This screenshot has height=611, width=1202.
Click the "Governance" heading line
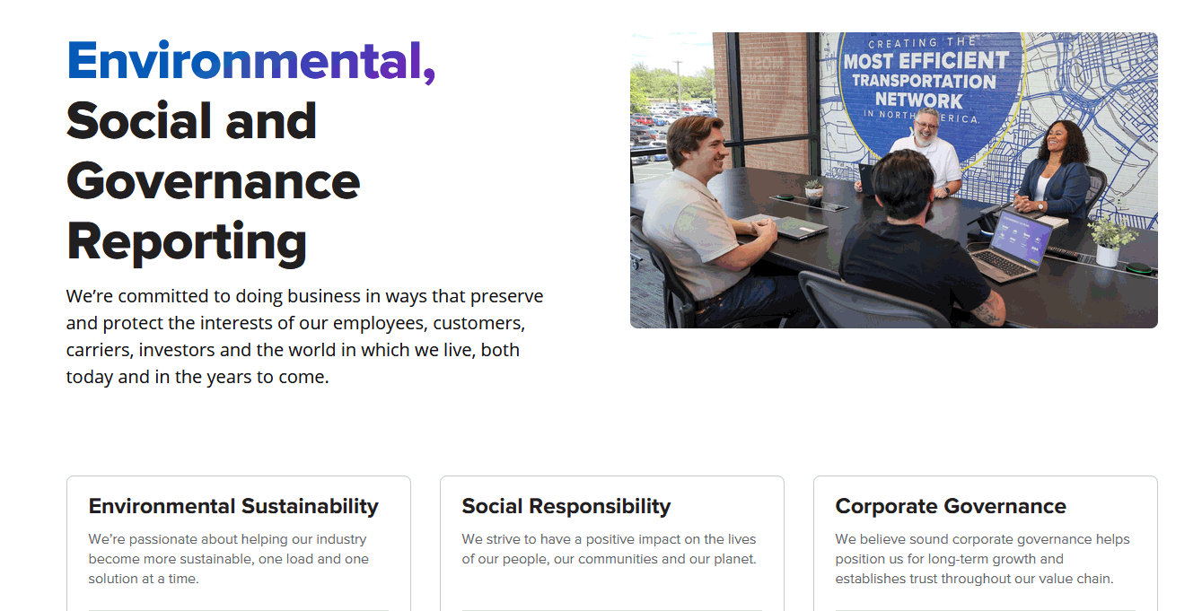(x=213, y=181)
